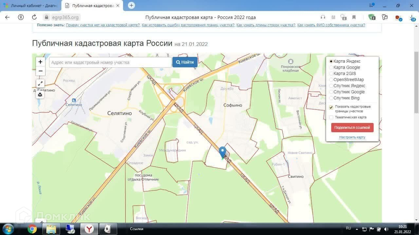The width and height of the screenshot is (419, 235).
Task: Print the cadastral map
Action: pyautogui.click(x=40, y=95)
